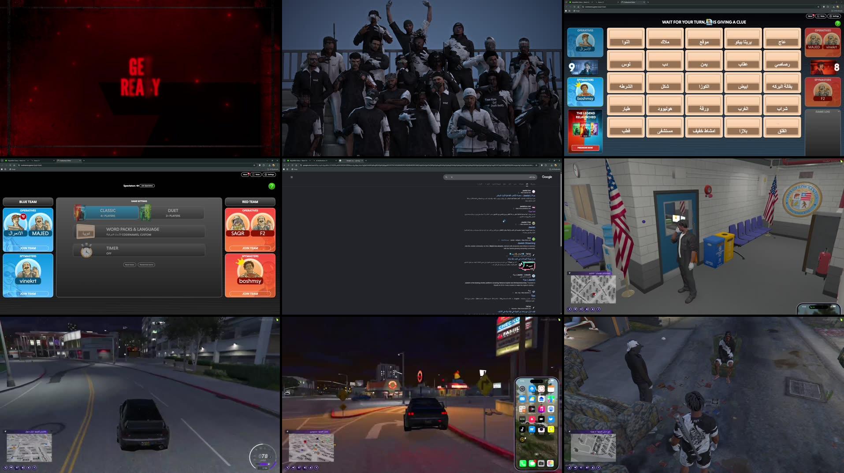The image size is (844, 473).
Task: Pick the card labeled بلازا on board
Action: tap(743, 127)
